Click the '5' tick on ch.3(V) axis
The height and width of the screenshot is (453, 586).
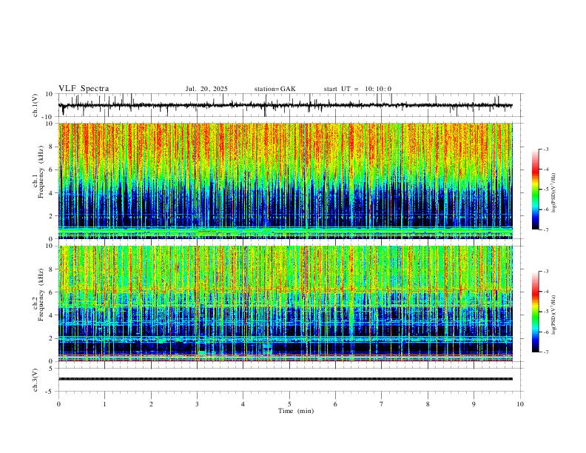(51, 368)
